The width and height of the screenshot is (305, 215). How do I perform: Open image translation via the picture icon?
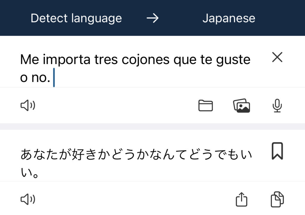click(241, 106)
